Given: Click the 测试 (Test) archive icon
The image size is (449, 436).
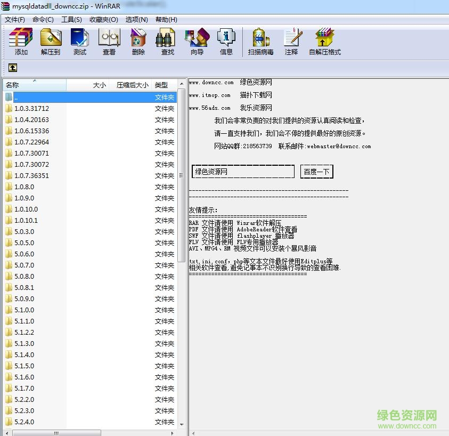Looking at the screenshot, I should 79,40.
